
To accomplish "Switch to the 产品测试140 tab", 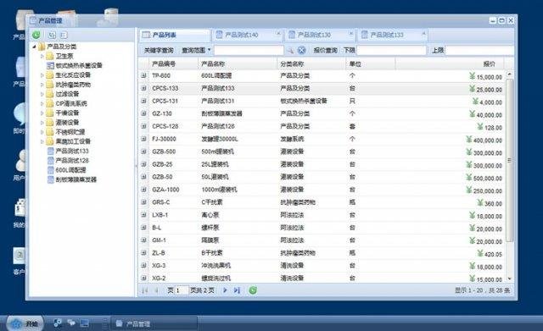I will pyautogui.click(x=248, y=35).
